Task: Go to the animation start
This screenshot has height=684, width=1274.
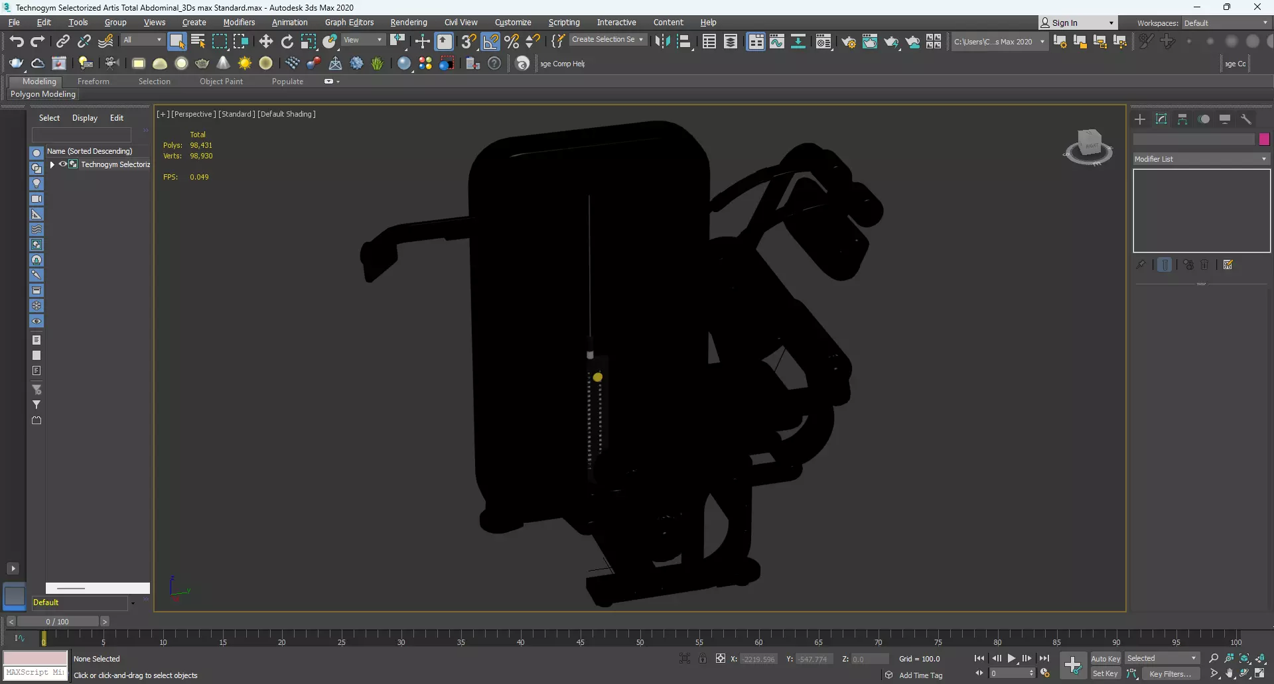Action: click(979, 658)
